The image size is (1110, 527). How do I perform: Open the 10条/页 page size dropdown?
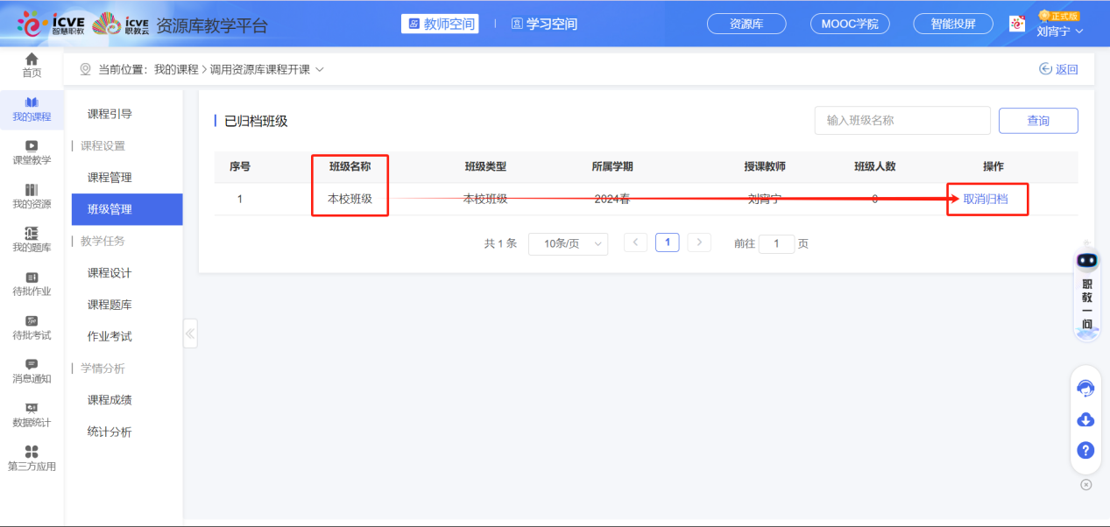pyautogui.click(x=568, y=243)
